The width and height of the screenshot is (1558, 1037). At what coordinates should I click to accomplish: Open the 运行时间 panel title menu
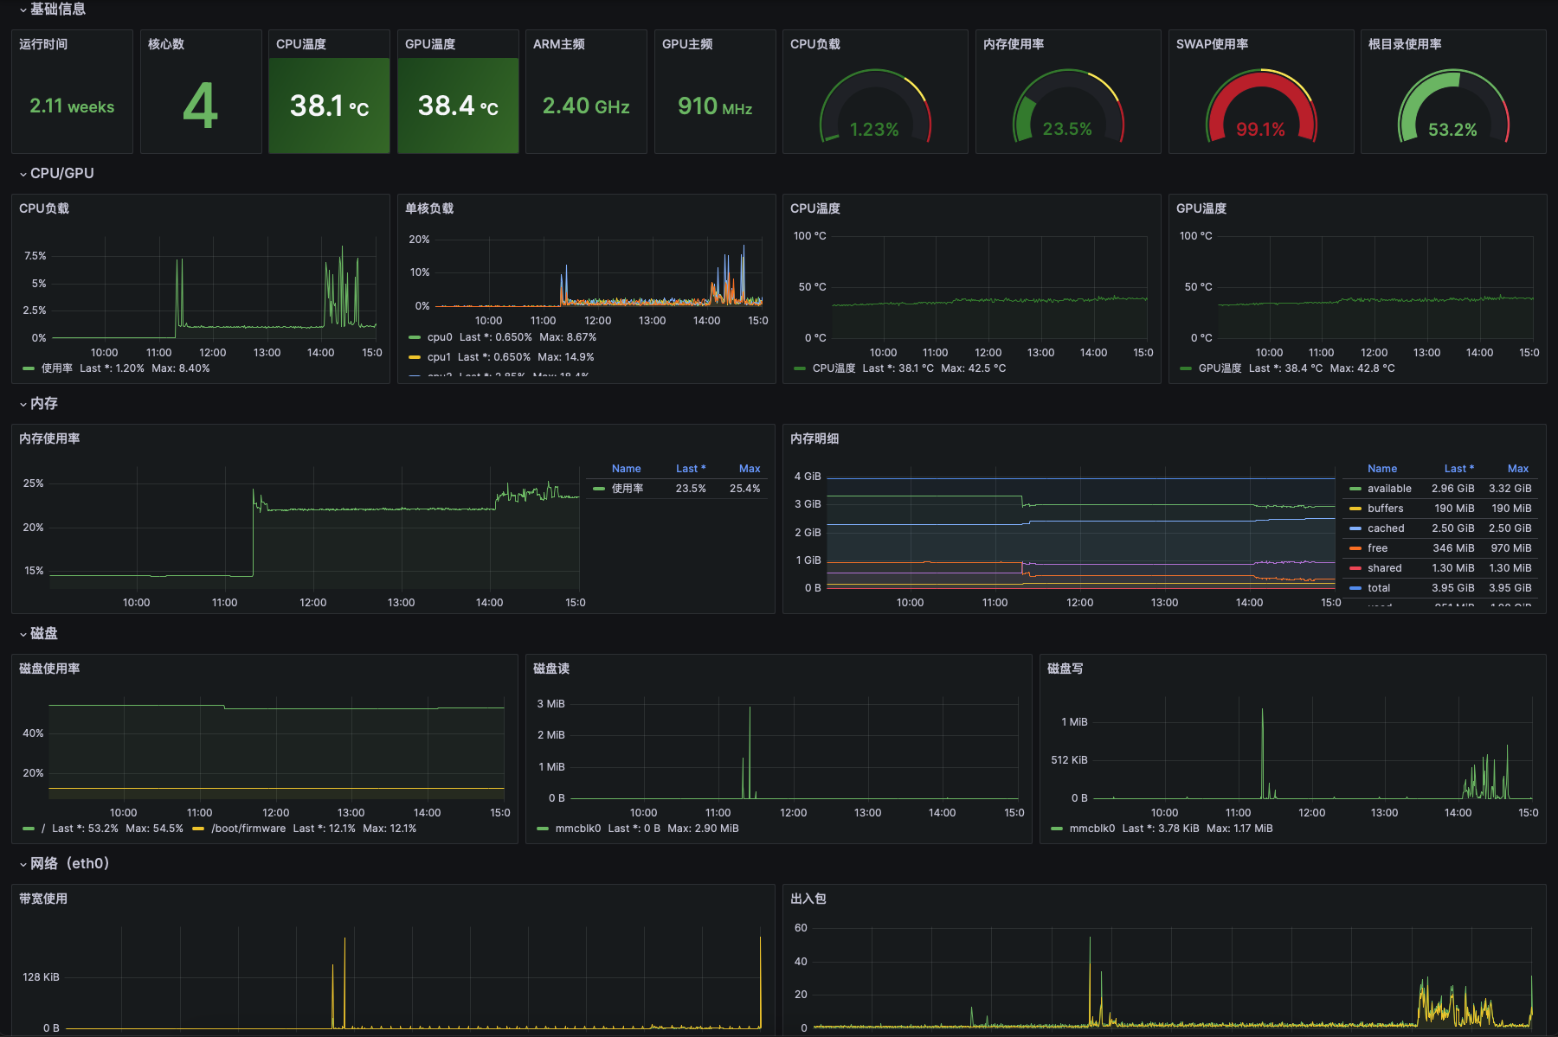[43, 44]
